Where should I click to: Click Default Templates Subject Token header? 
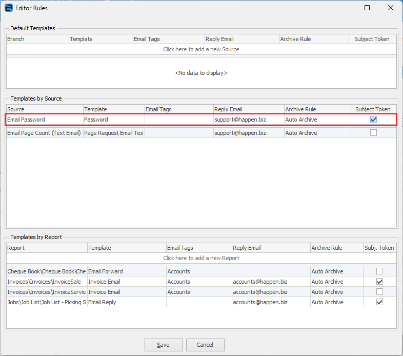(373, 39)
